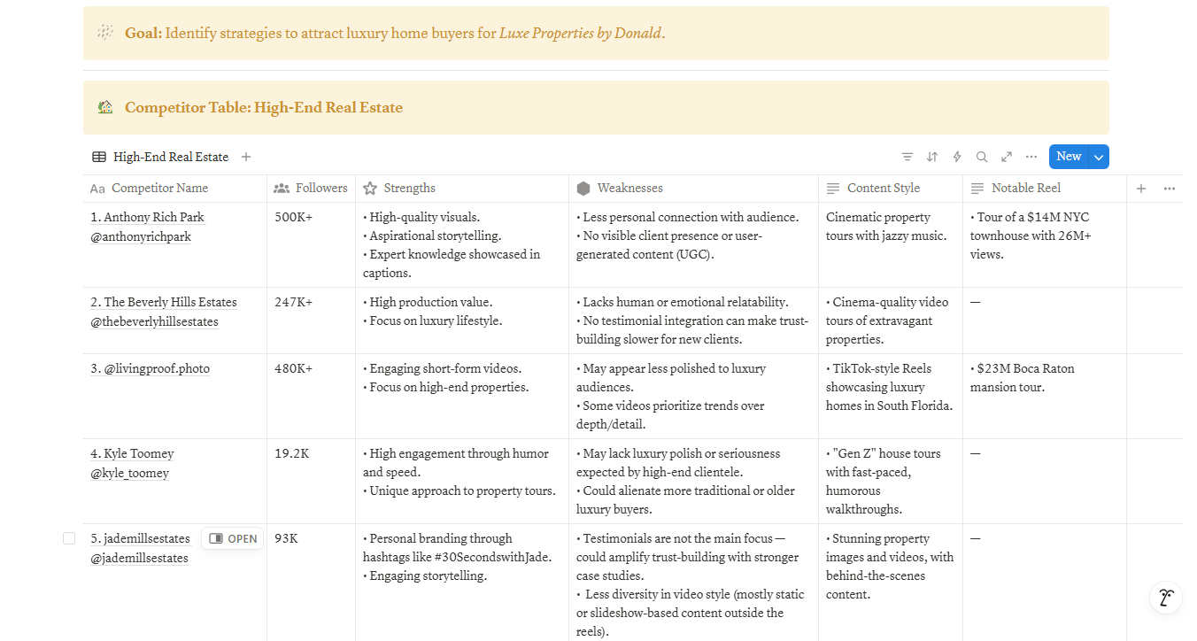This screenshot has height=641, width=1197.
Task: Add a new view with plus next to High-End Real Estate
Action: (246, 157)
